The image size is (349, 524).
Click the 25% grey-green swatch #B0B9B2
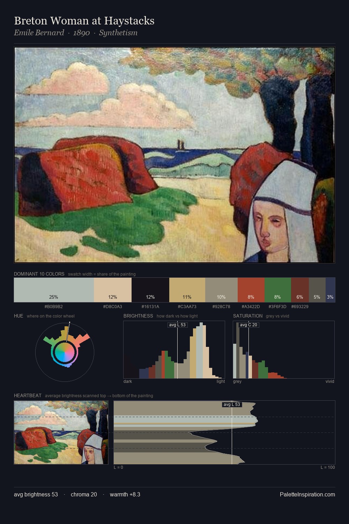54,290
